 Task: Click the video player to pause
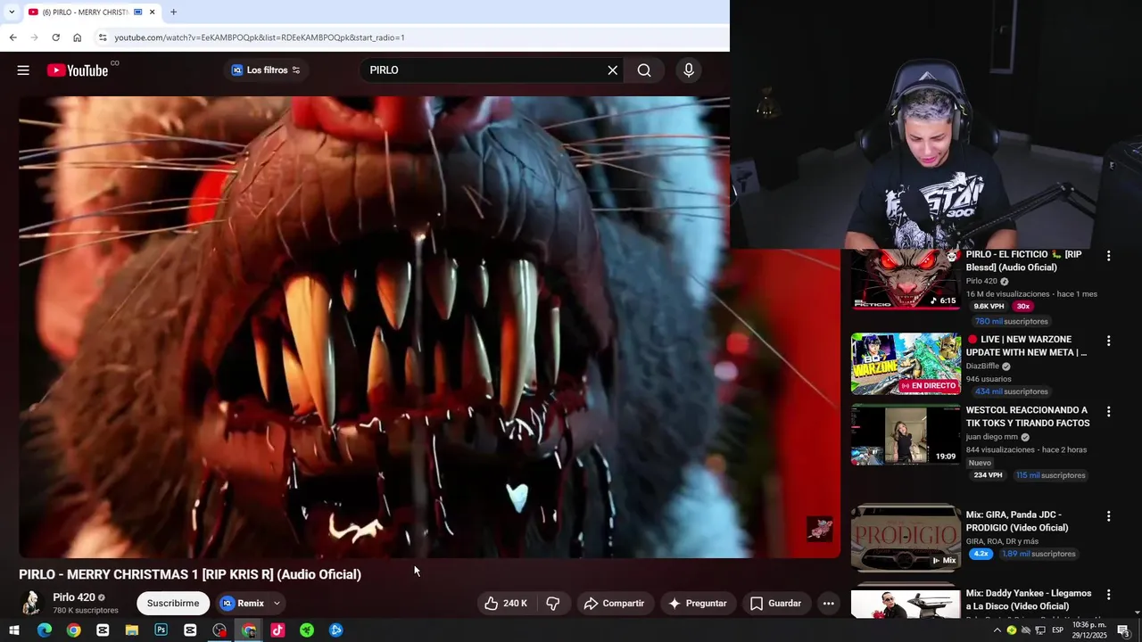pos(429,327)
